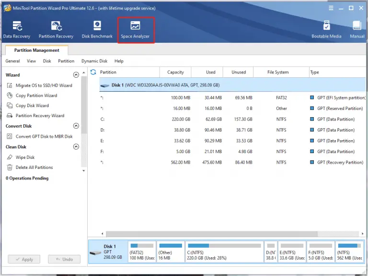Screen dimensions: 368x276
Task: Select the 100.00 MB FAT32 partition row
Action: (x=232, y=97)
